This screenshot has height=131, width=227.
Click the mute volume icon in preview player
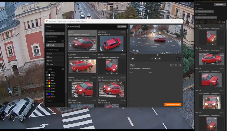[x=133, y=59]
